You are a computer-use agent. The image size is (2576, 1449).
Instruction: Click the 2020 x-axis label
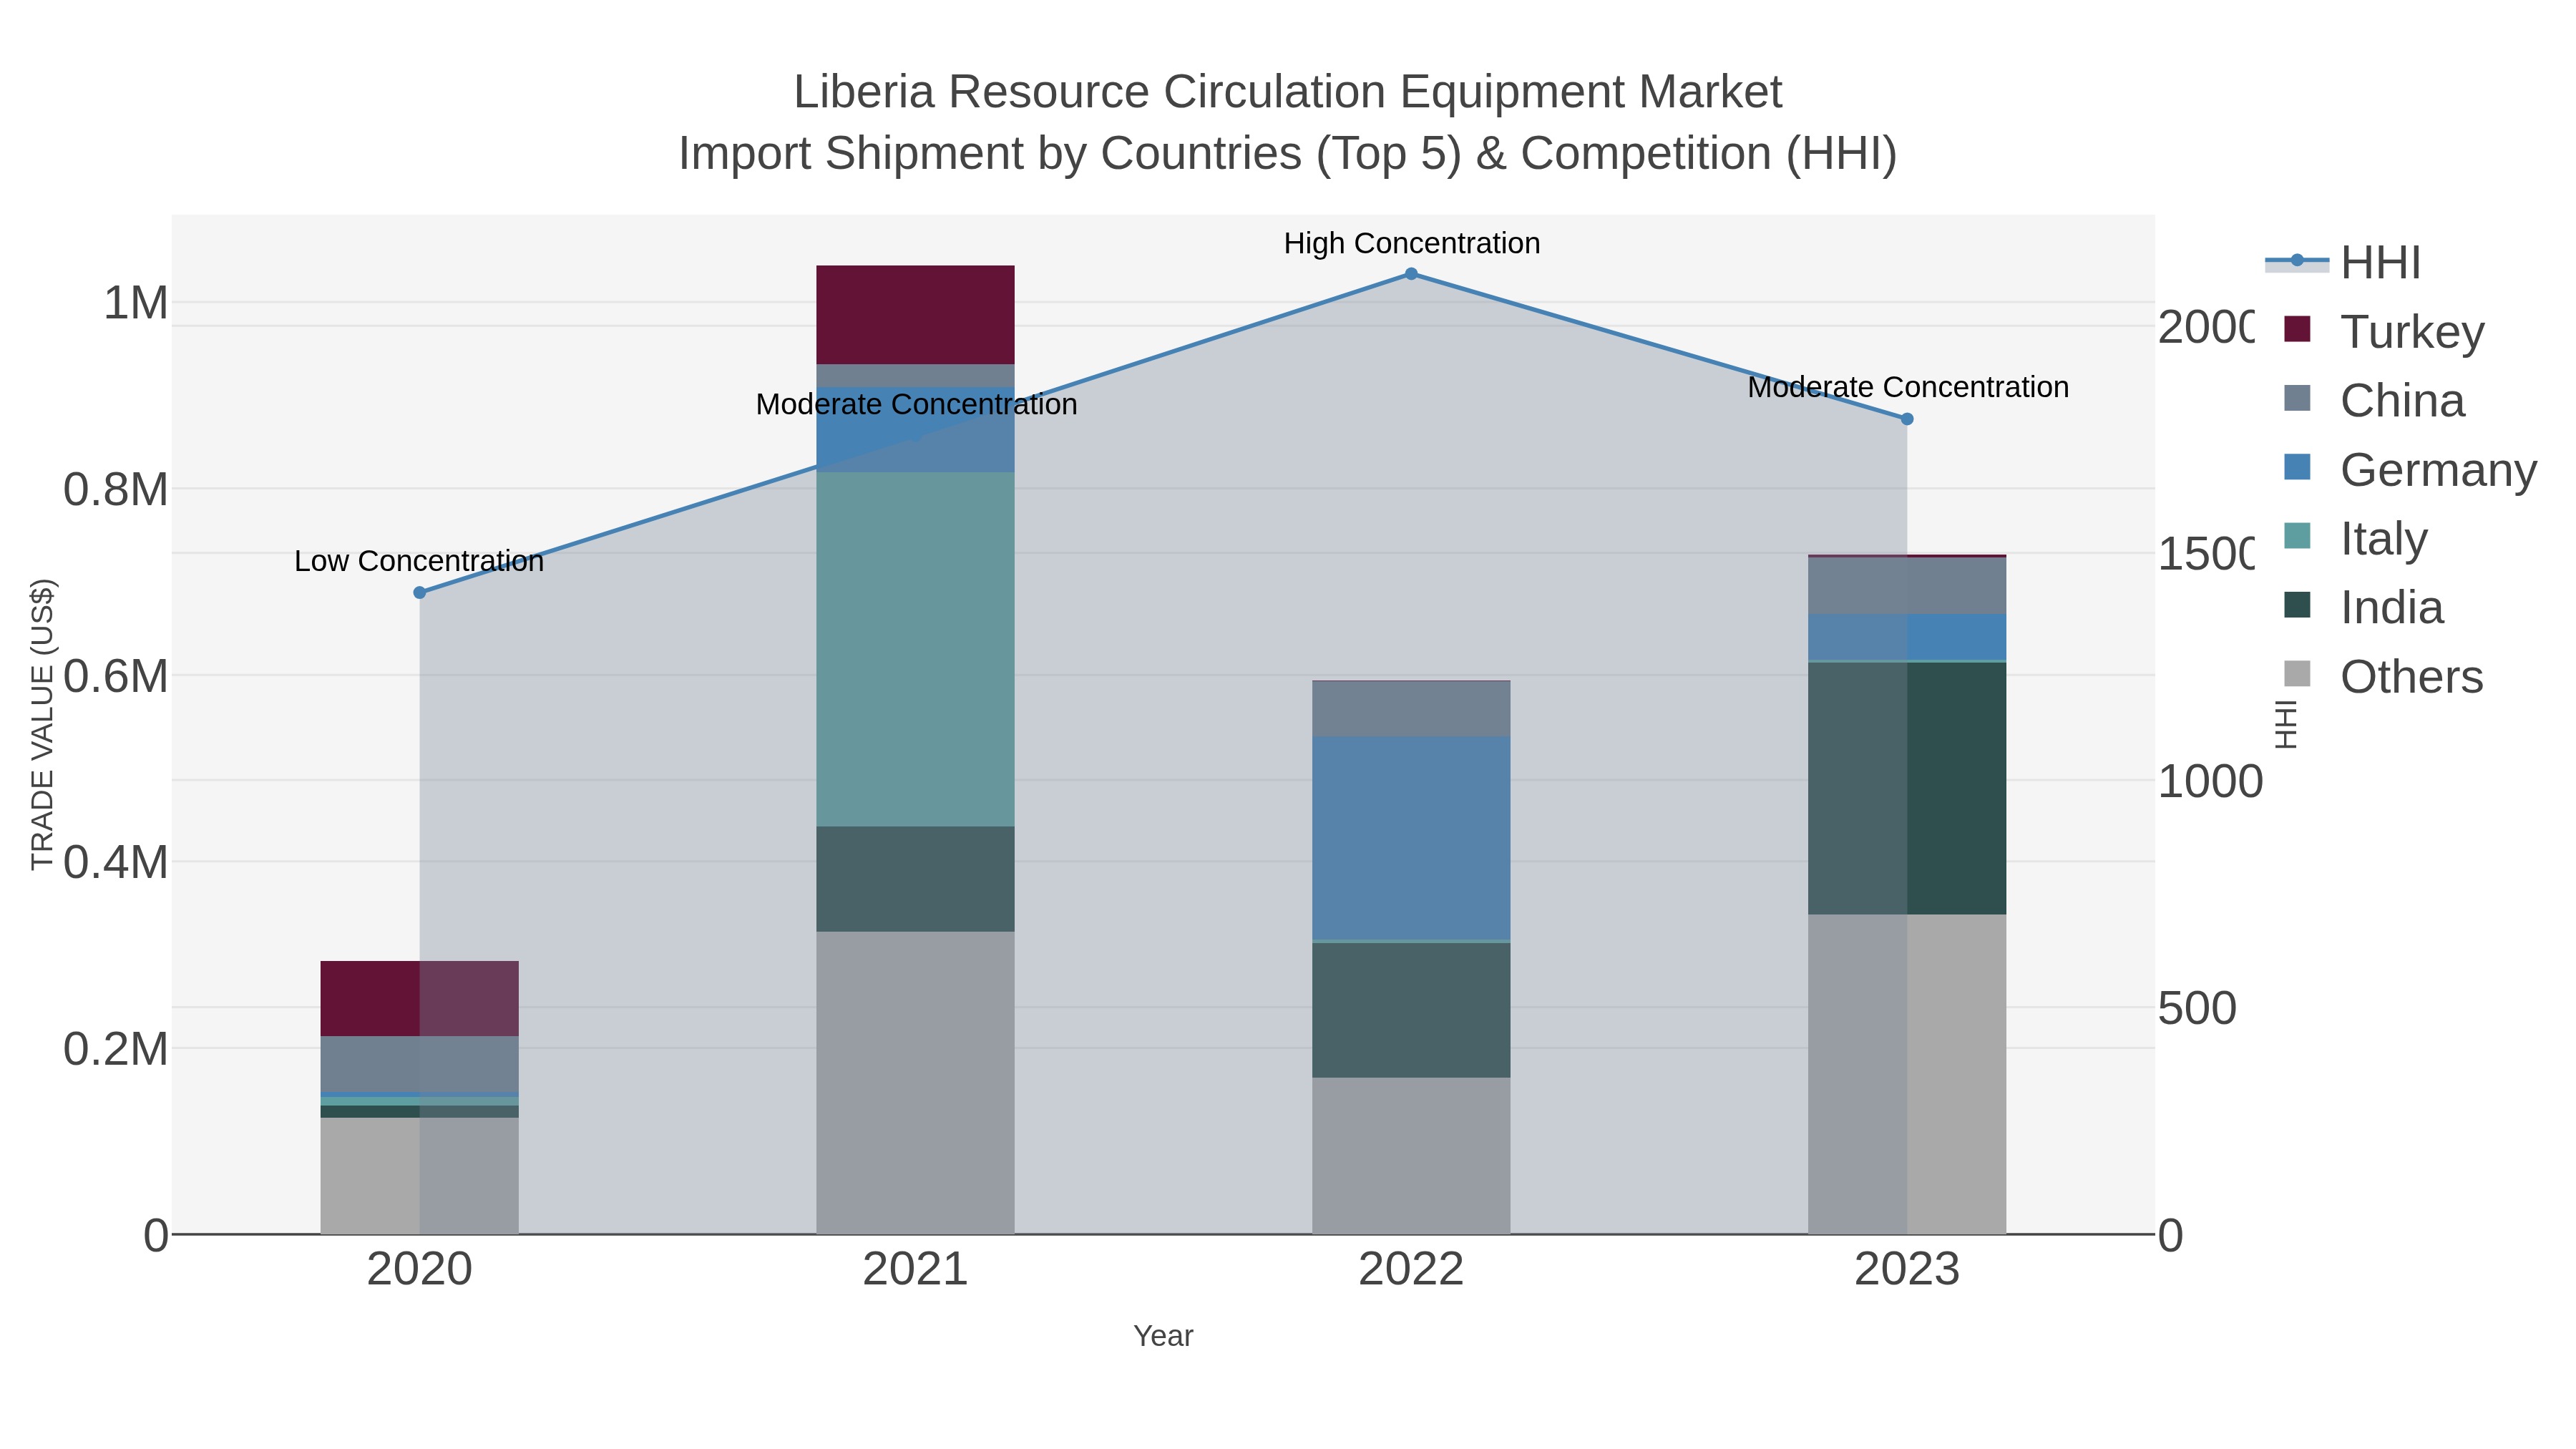[x=420, y=1270]
